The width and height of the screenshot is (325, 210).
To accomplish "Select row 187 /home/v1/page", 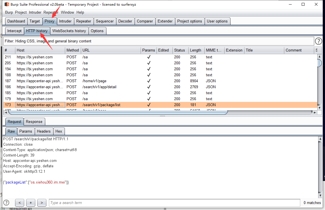I will pyautogui.click(x=160, y=81).
